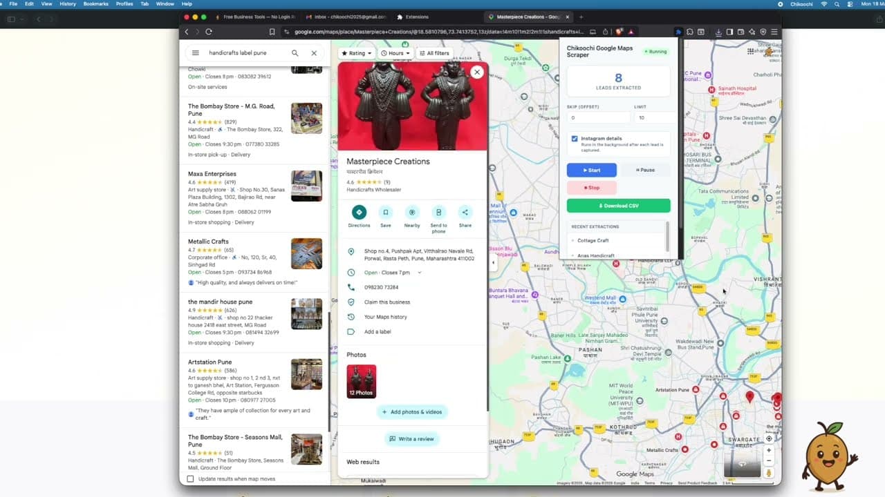The image size is (885, 497).
Task: Open new tab with plus button
Action: point(581,17)
